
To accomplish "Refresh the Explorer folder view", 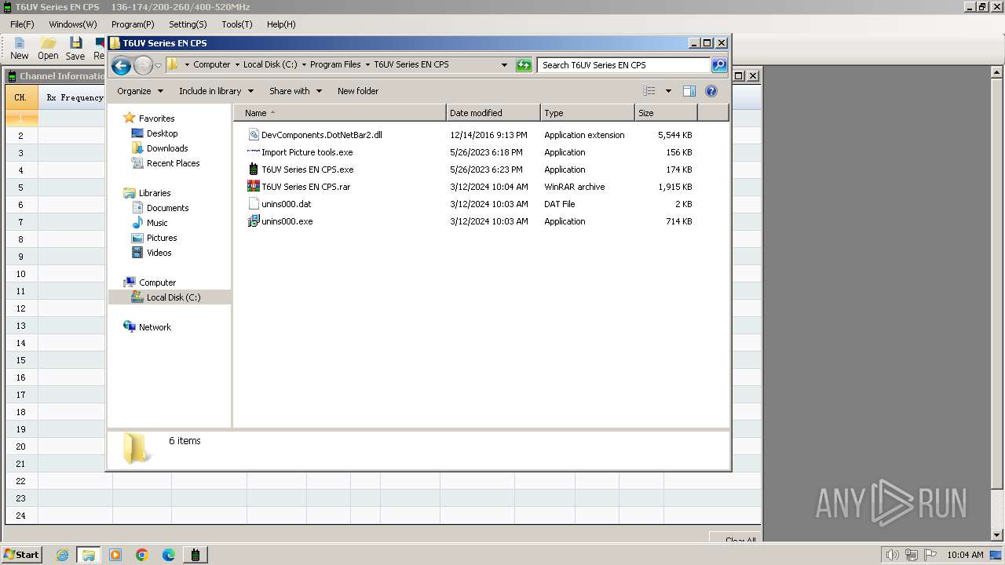I will click(524, 65).
